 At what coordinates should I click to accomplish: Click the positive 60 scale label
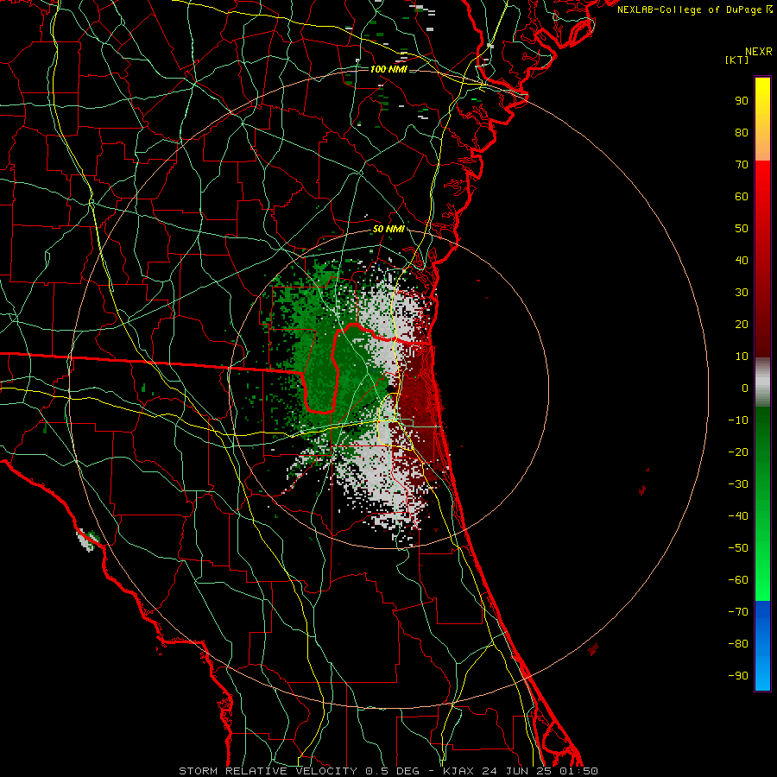coord(742,196)
